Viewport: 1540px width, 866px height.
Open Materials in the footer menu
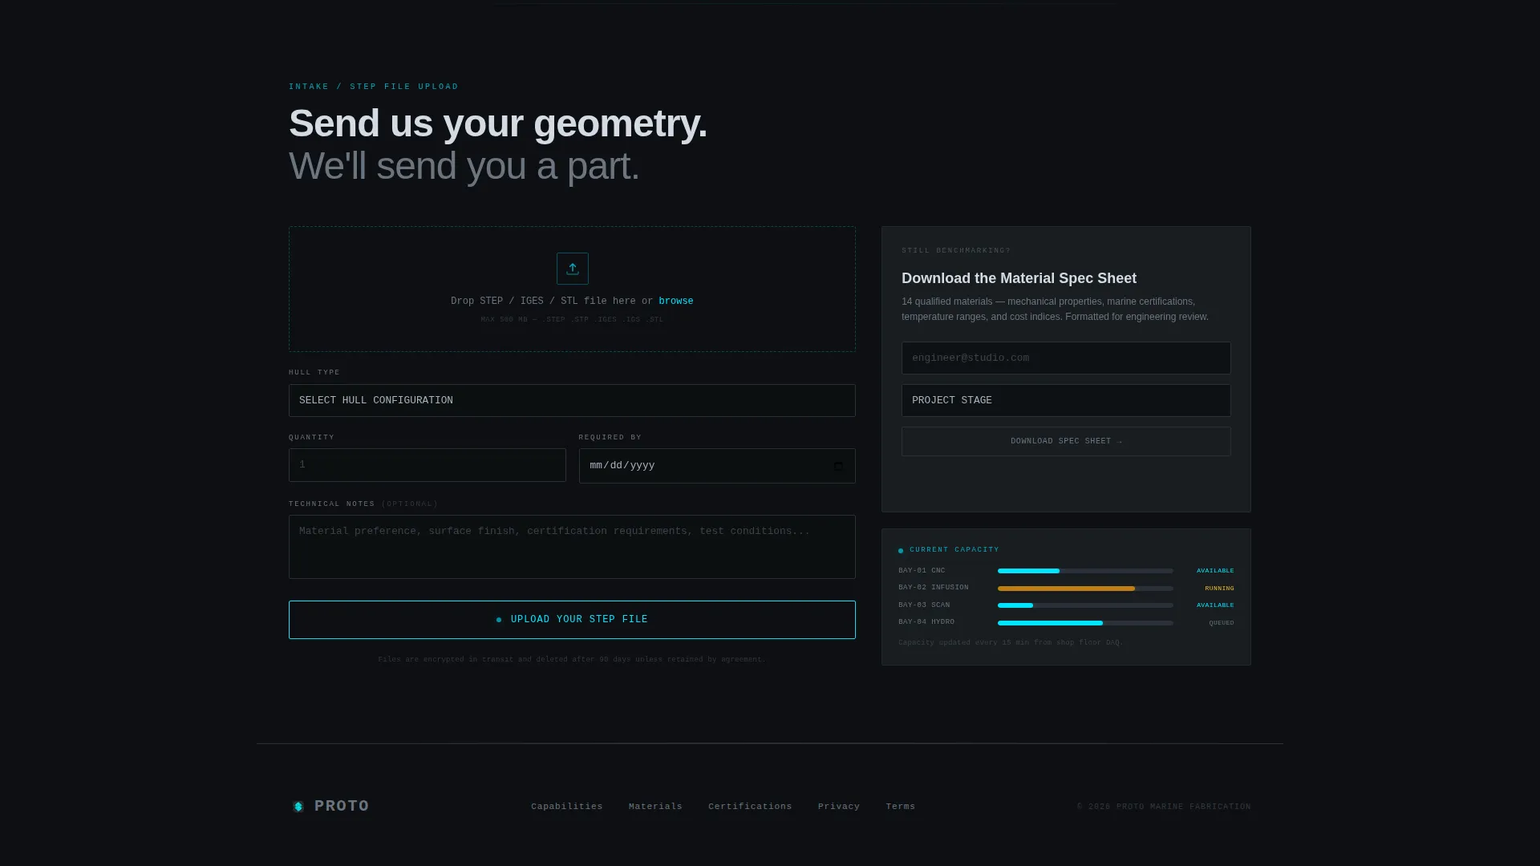coord(655,807)
